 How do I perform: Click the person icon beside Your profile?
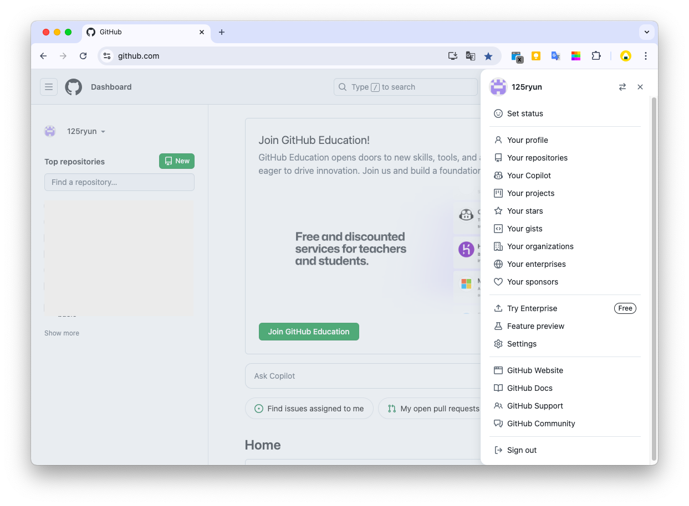pos(498,140)
